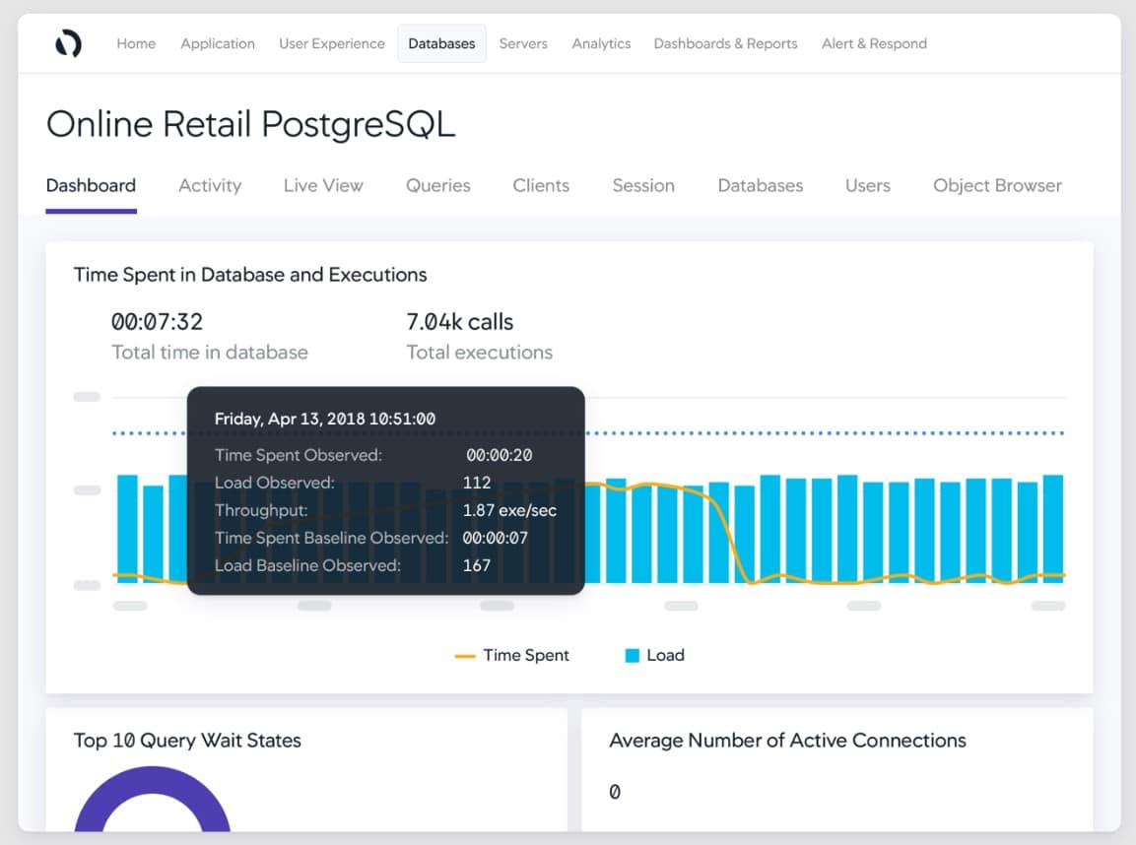
Task: View the Session tab
Action: click(x=643, y=186)
